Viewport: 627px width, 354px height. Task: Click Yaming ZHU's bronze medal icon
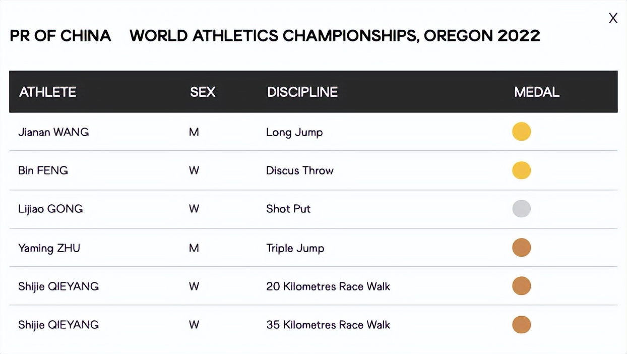point(521,248)
